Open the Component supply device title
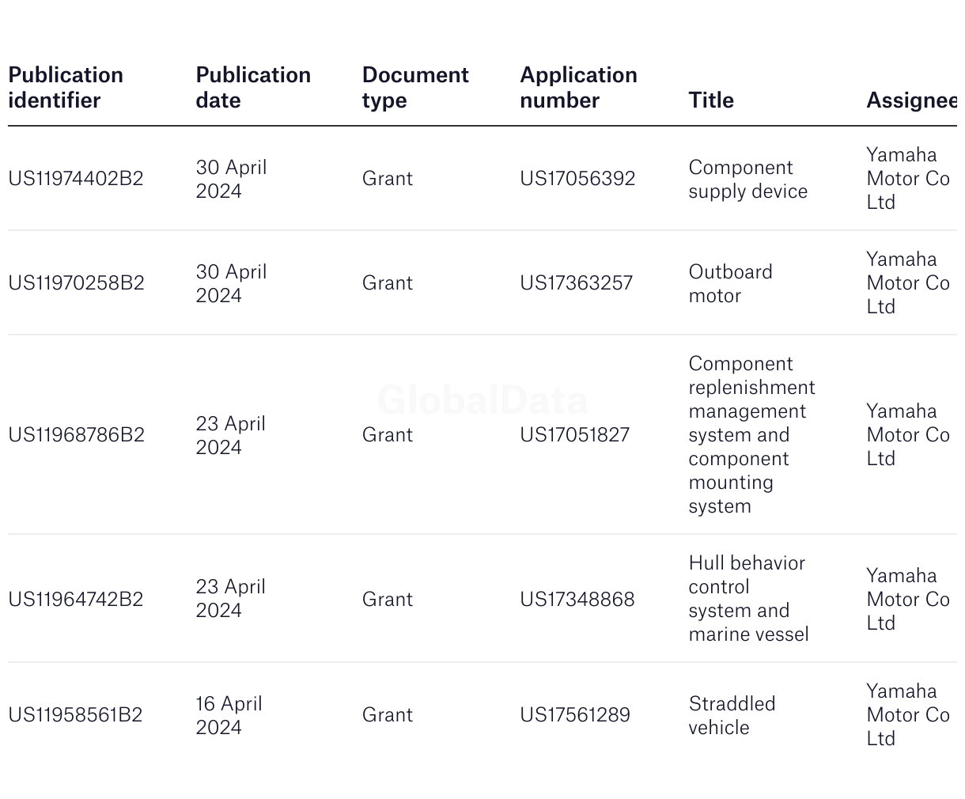Image resolution: width=965 pixels, height=799 pixels. point(747,180)
